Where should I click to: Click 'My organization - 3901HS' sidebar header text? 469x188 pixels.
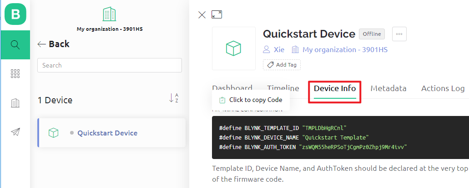(110, 29)
